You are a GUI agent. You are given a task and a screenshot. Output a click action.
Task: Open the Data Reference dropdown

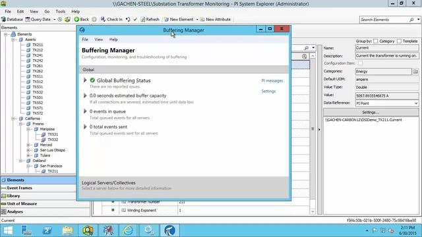(416, 103)
